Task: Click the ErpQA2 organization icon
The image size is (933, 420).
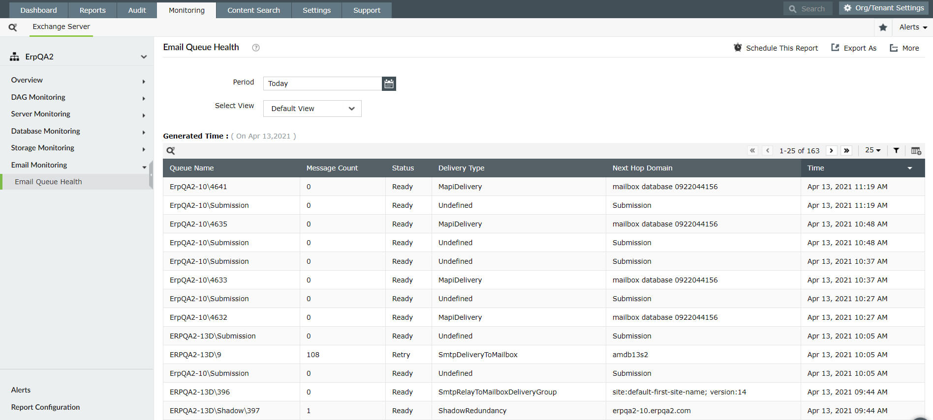Action: click(x=15, y=57)
